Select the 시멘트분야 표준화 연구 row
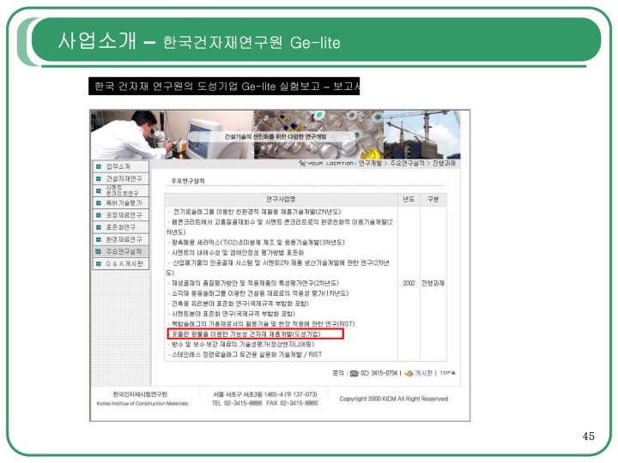Viewport: 618px width, 463px height. coord(232,314)
